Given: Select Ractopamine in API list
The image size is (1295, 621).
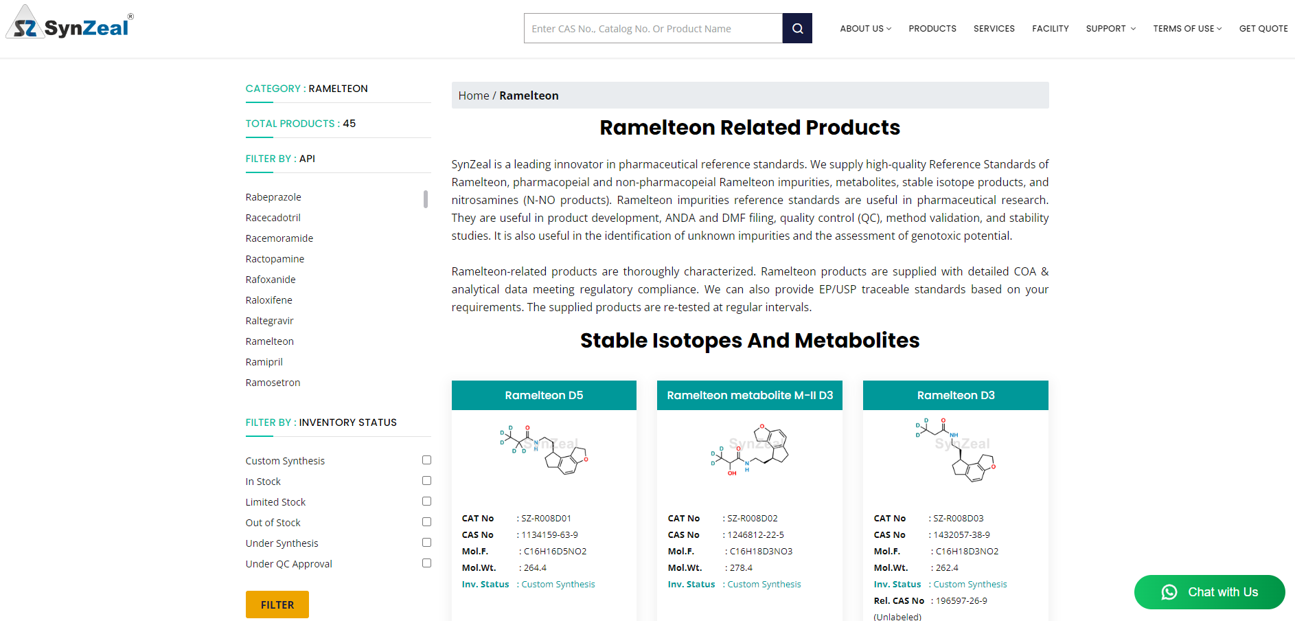Looking at the screenshot, I should click(275, 259).
